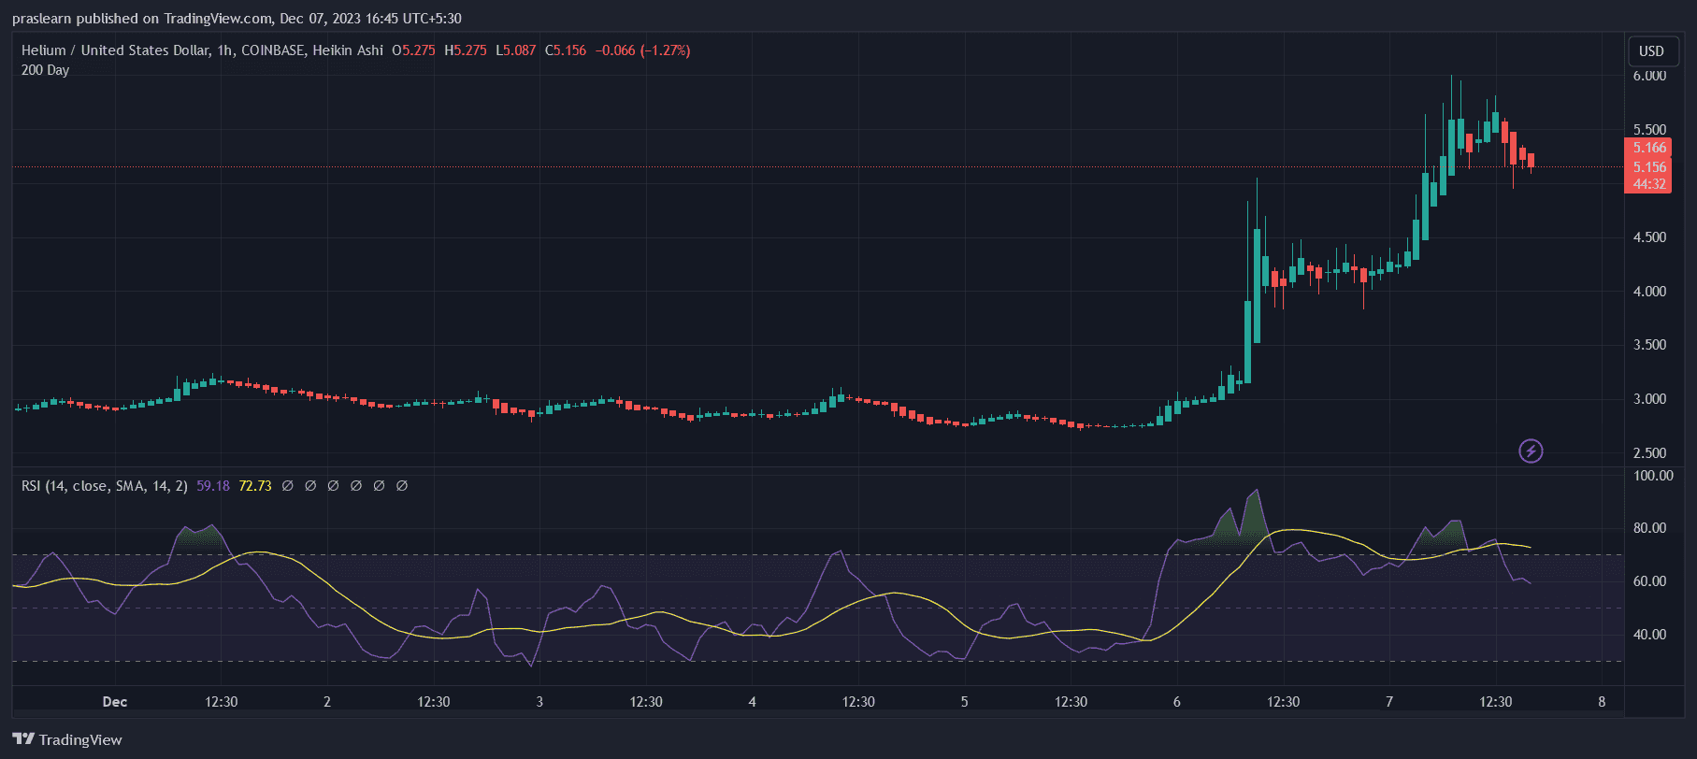Select the Helium / United States Dollar title
This screenshot has height=759, width=1697.
(115, 50)
